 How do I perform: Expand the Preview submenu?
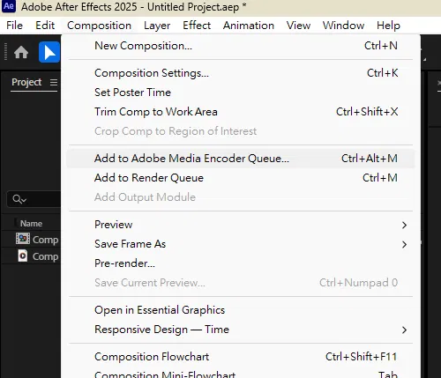click(x=241, y=225)
